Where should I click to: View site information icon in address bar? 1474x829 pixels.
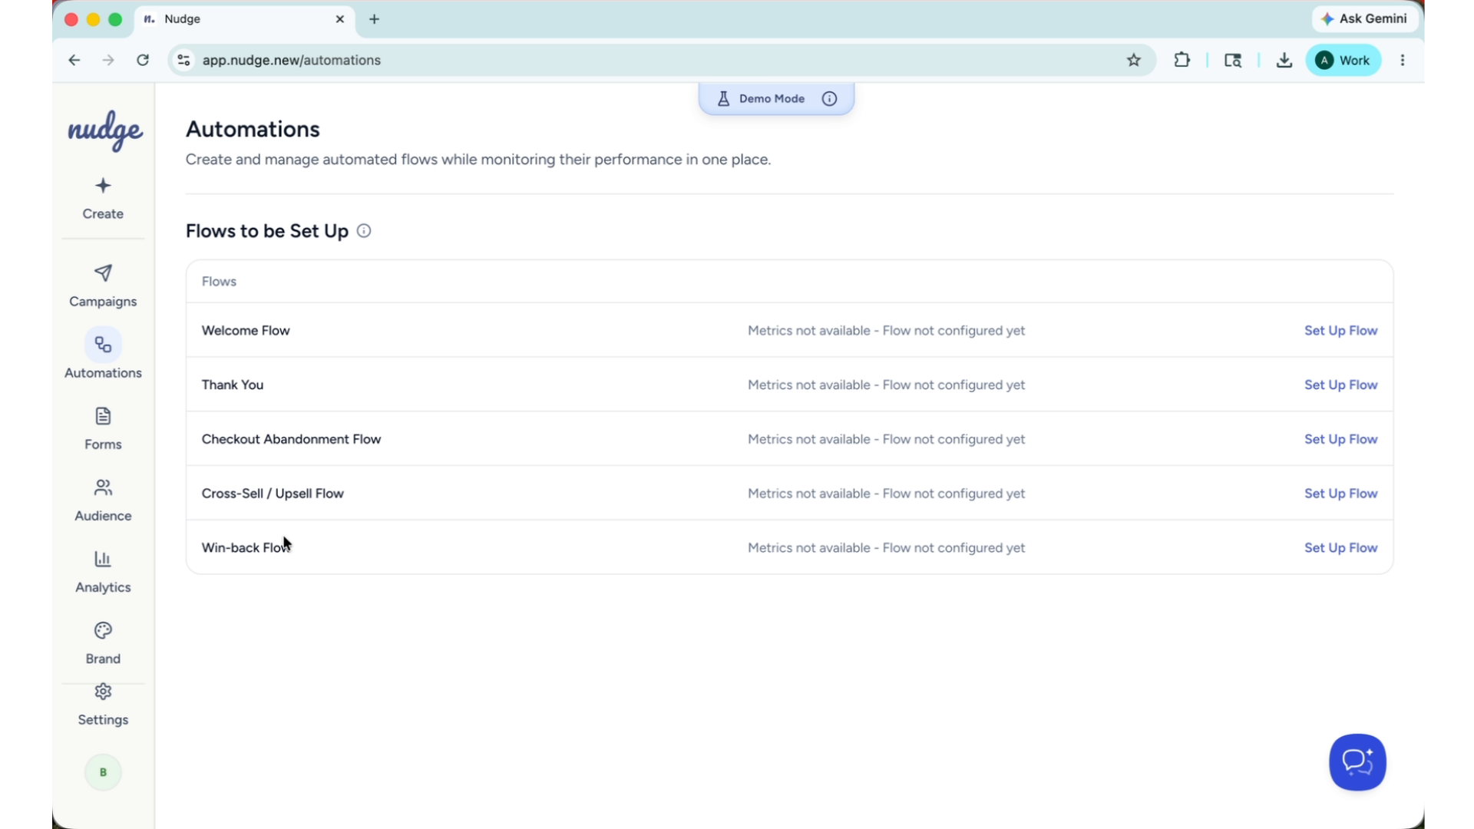[183, 60]
